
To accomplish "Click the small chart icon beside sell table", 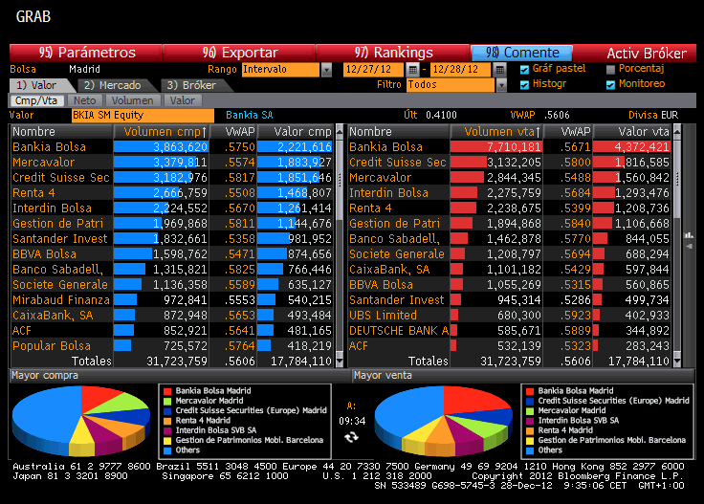I will (689, 235).
